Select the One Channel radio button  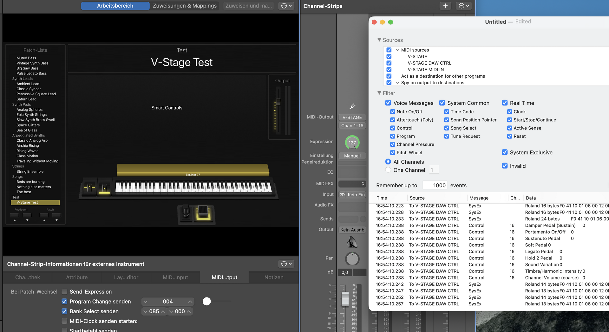(388, 170)
